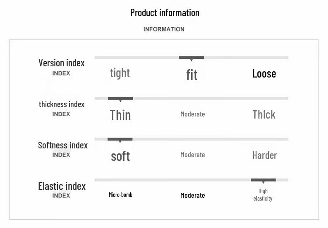Click the 'Product information' heading

(165, 12)
